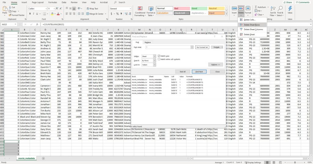This screenshot has width=313, height=164.
Task: Enable Match entire cell contents
Action: tap(159, 59)
